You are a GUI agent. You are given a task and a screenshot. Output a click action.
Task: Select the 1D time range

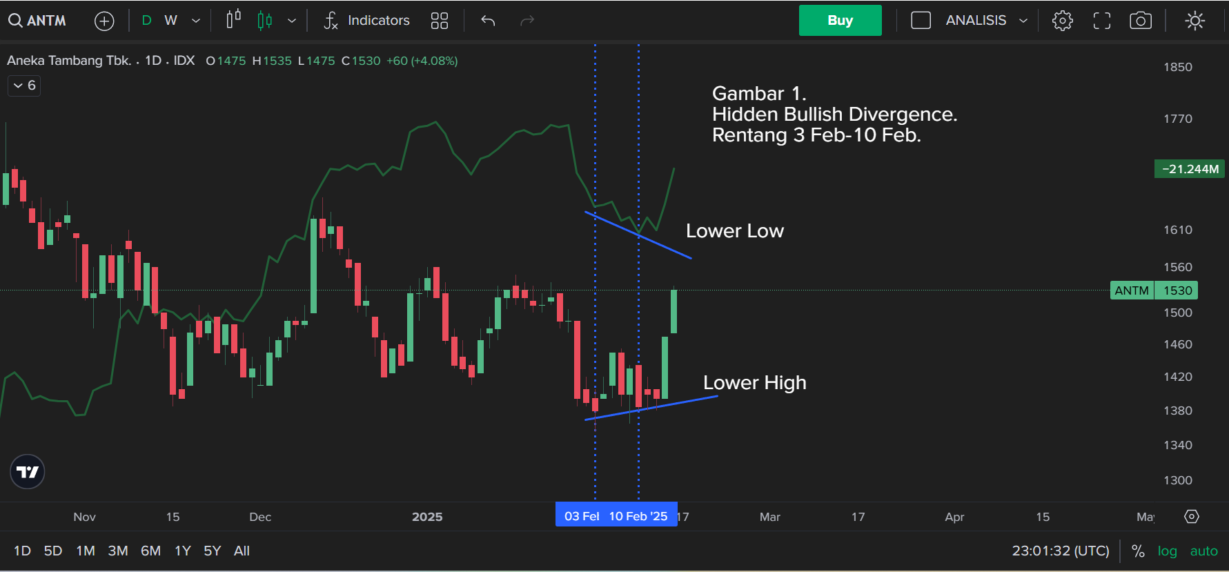coord(22,551)
